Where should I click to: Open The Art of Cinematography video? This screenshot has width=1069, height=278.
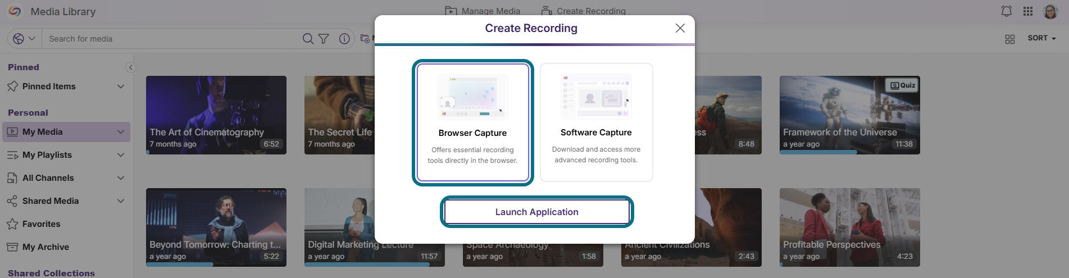pos(216,115)
